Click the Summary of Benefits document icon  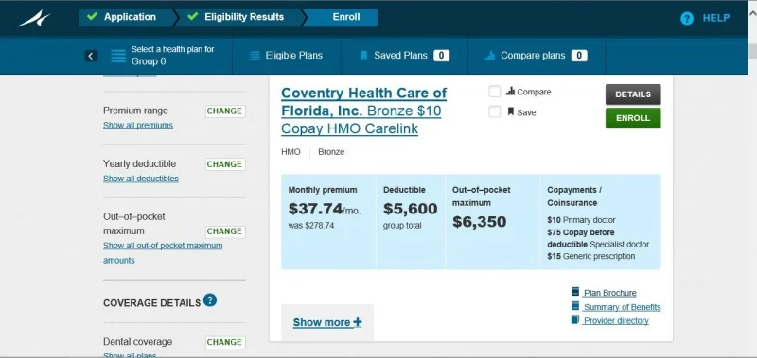coord(575,306)
